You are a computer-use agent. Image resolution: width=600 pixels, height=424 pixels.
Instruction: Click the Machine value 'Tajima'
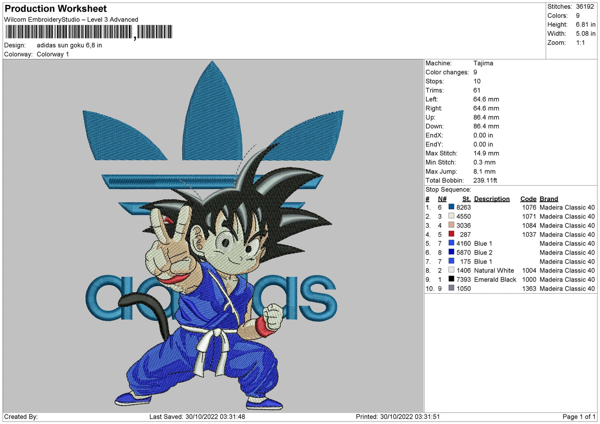click(x=483, y=63)
